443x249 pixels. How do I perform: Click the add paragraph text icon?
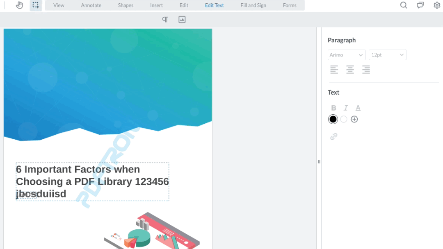click(164, 19)
